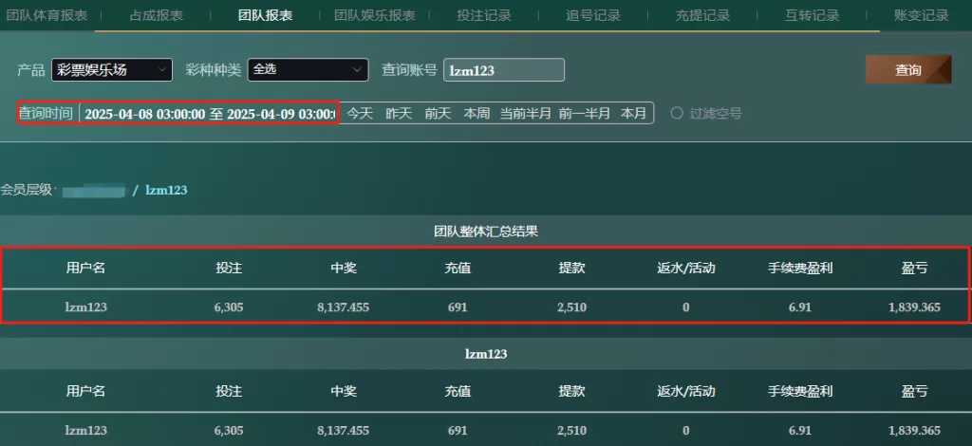Go to the 投注记录 tab

click(x=483, y=15)
